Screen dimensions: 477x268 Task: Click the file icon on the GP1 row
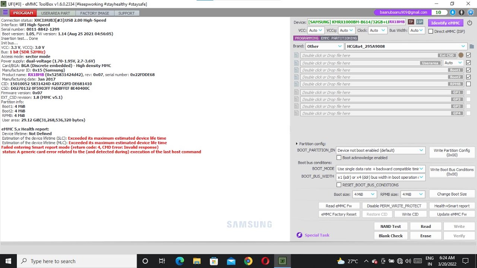[297, 92]
